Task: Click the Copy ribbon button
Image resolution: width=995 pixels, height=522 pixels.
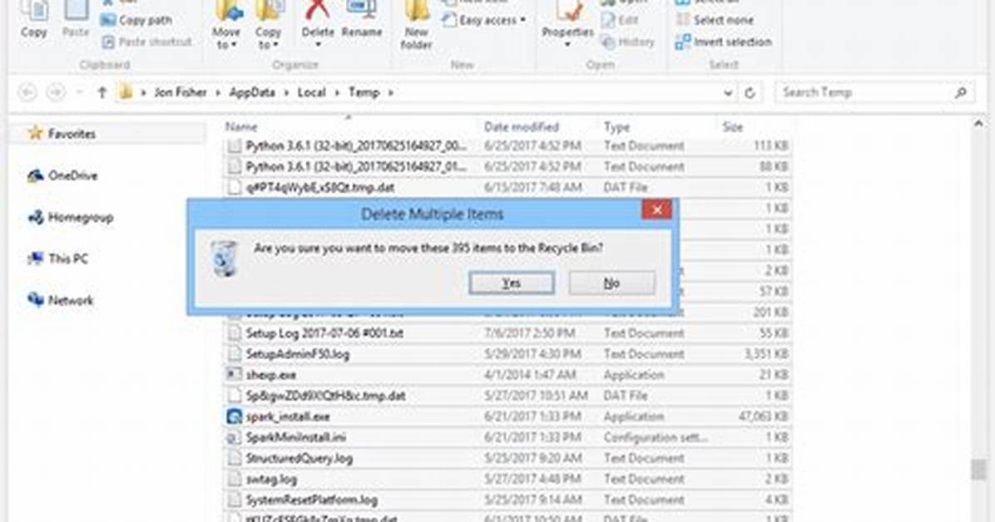Action: [33, 20]
